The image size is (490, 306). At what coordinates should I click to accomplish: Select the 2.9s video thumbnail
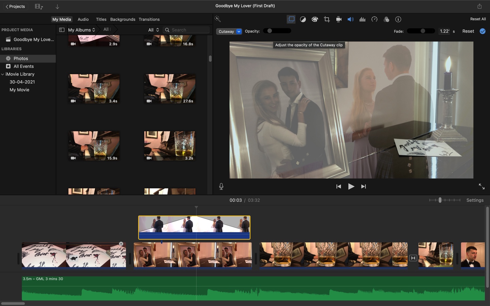click(x=94, y=41)
